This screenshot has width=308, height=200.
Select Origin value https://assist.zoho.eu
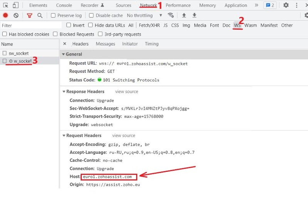(x=113, y=185)
